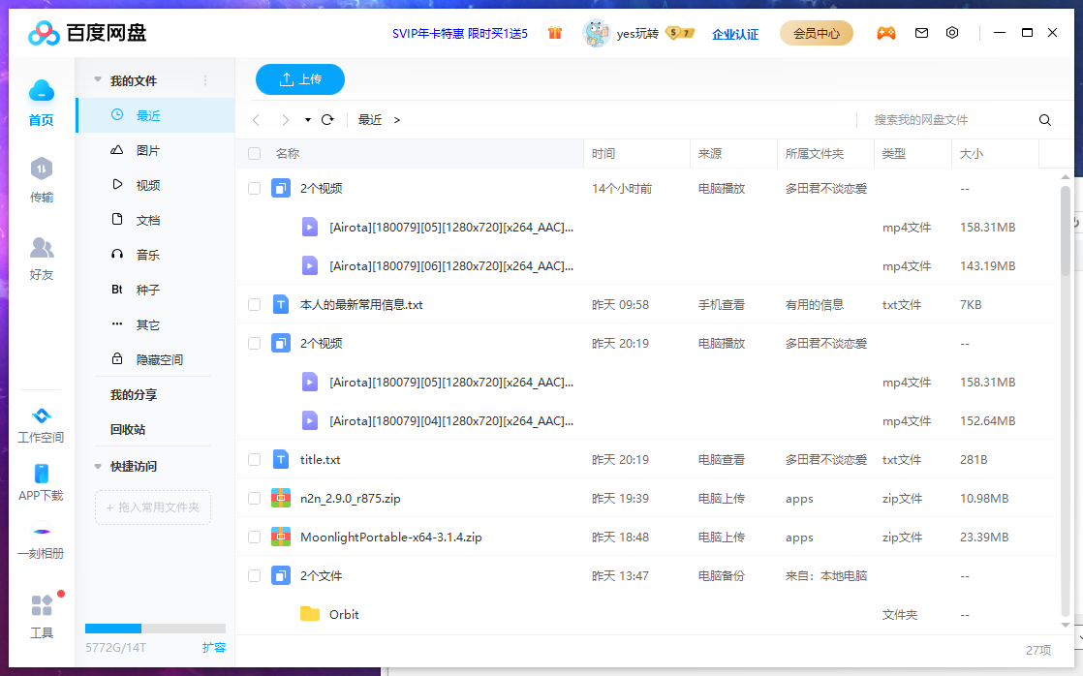The image size is (1083, 676).
Task: Open the 扩容 storage expansion link
Action: 214,646
